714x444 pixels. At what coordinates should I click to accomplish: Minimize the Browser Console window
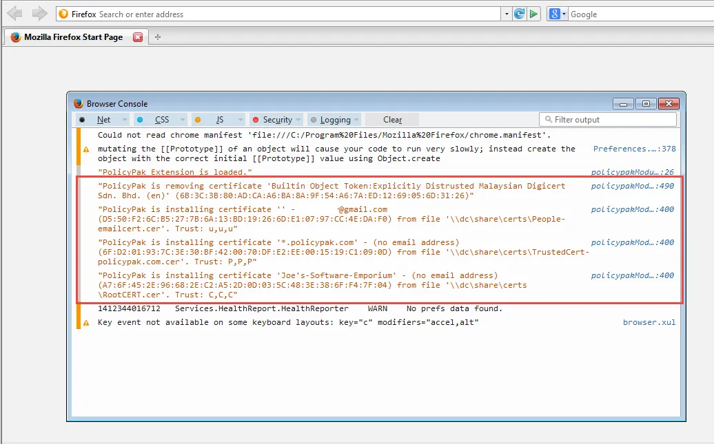(623, 104)
